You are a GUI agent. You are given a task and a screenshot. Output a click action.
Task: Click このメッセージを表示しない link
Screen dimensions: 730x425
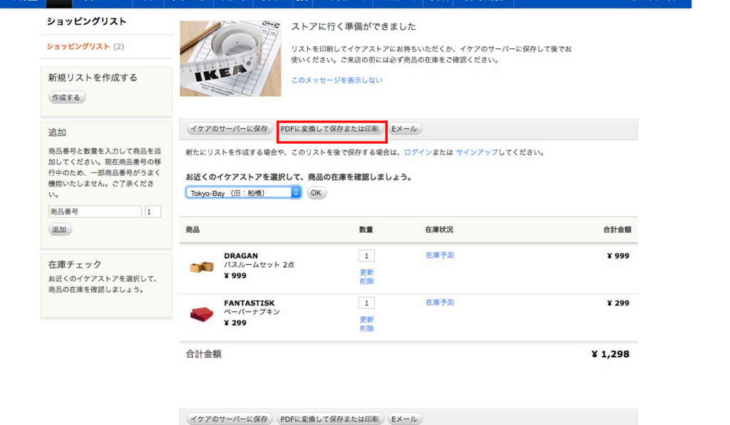tap(336, 80)
